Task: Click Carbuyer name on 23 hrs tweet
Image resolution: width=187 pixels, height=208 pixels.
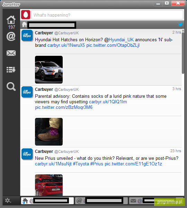Action: 44,151
